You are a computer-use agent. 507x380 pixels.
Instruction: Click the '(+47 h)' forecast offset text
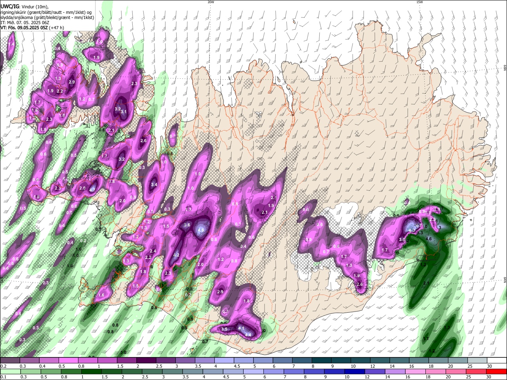(x=57, y=28)
